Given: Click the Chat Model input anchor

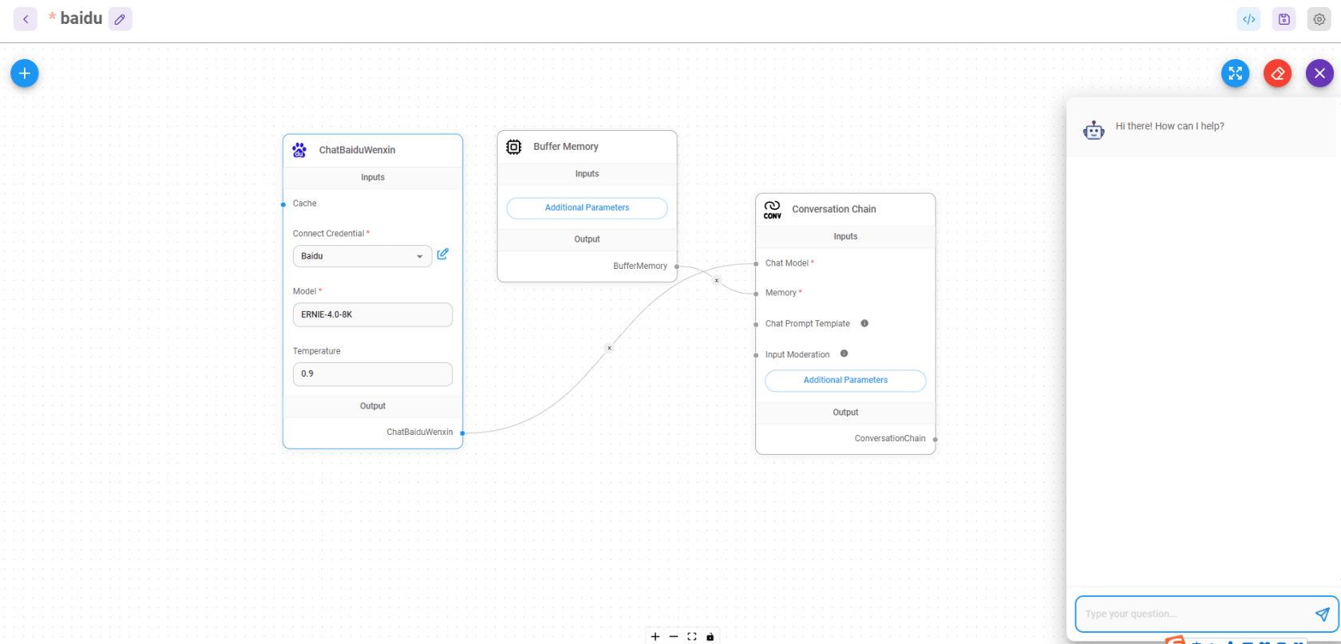Looking at the screenshot, I should [x=756, y=263].
